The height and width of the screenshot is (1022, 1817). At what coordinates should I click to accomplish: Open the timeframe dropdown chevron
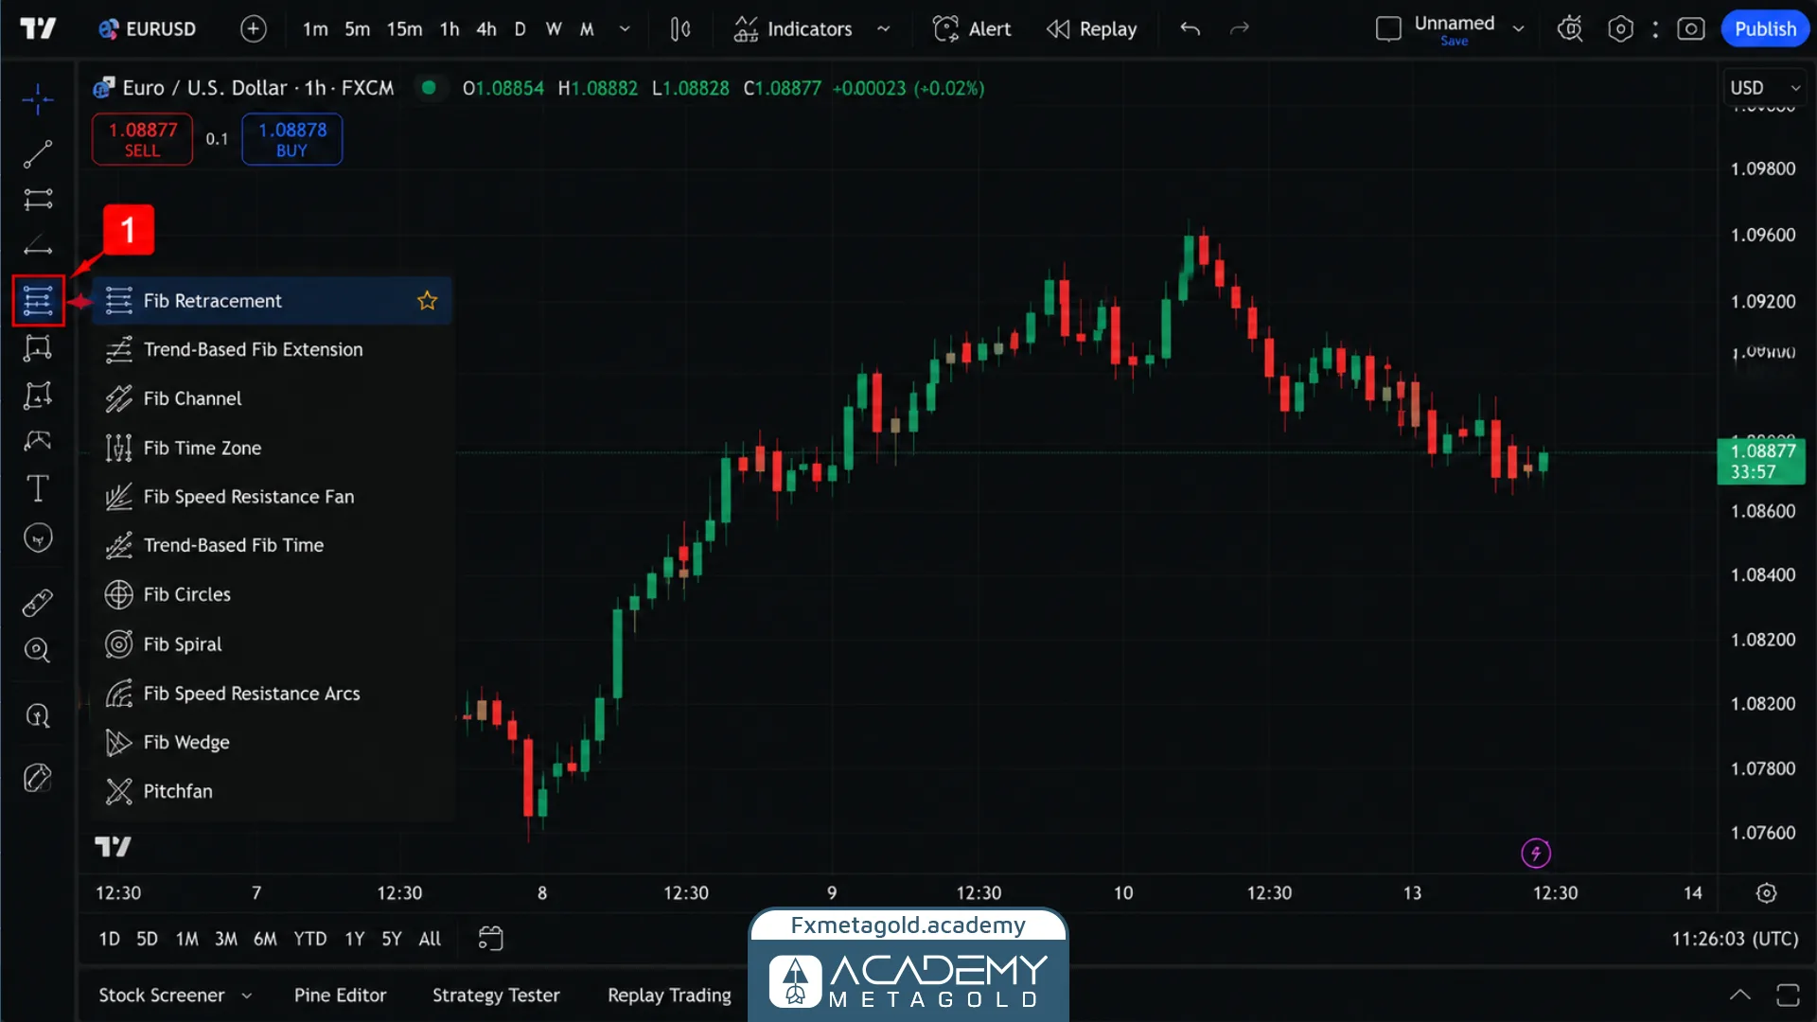click(x=625, y=29)
